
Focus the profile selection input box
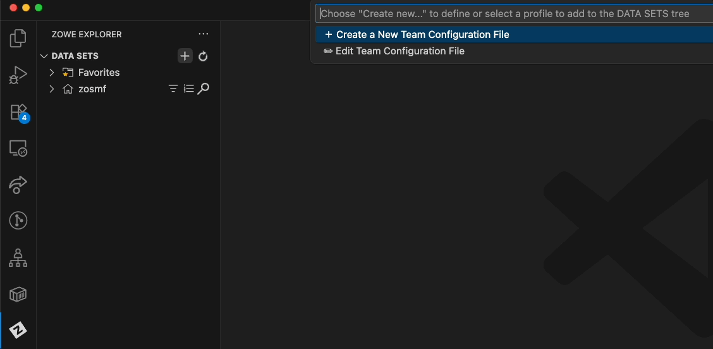(515, 14)
